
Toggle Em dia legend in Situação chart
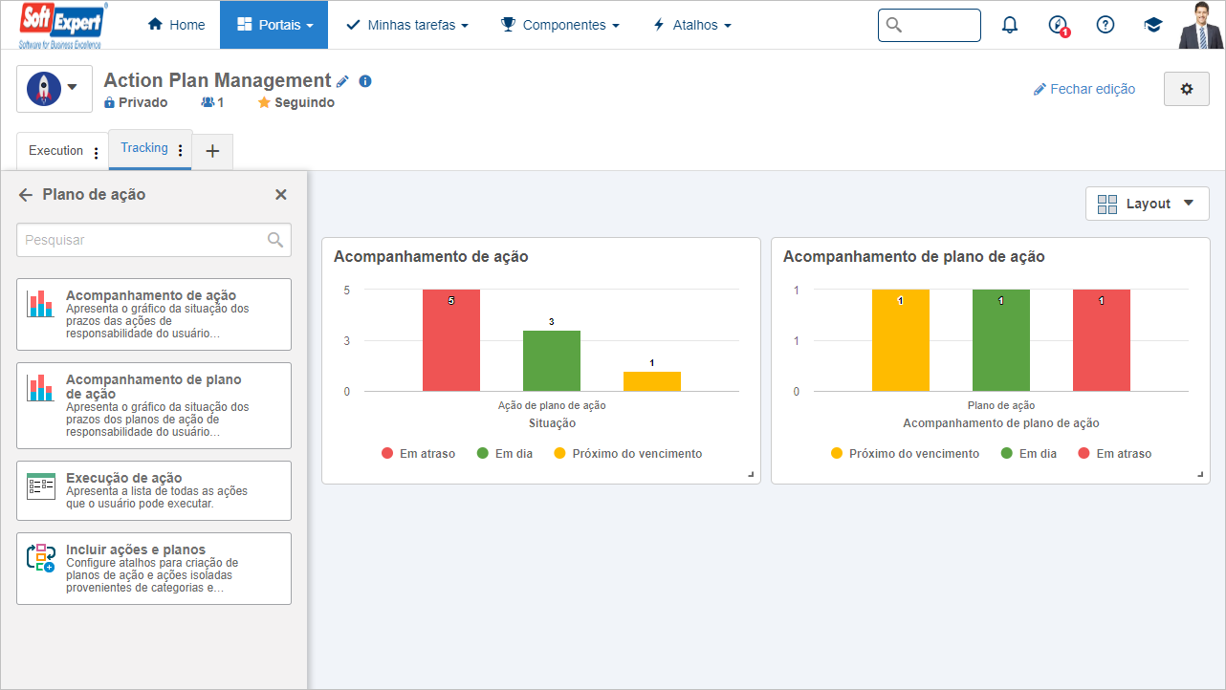point(505,454)
